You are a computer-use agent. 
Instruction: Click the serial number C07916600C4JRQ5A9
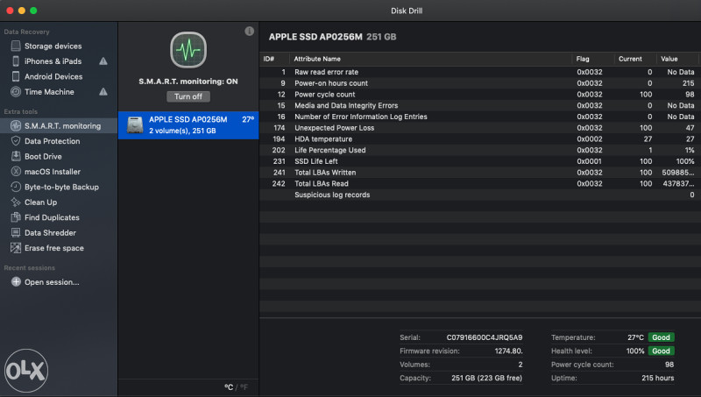[x=485, y=337]
